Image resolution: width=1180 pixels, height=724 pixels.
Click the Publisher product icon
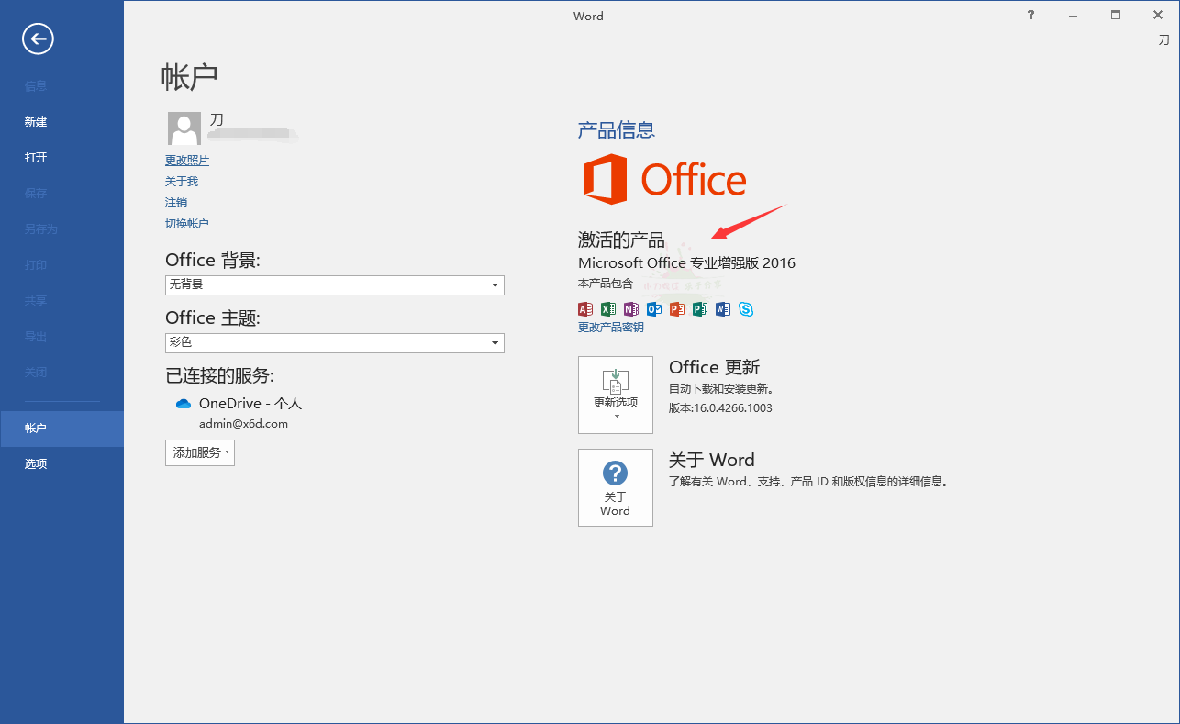pos(700,309)
